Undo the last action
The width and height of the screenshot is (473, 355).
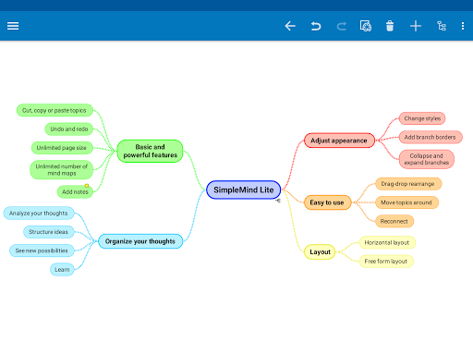point(316,26)
